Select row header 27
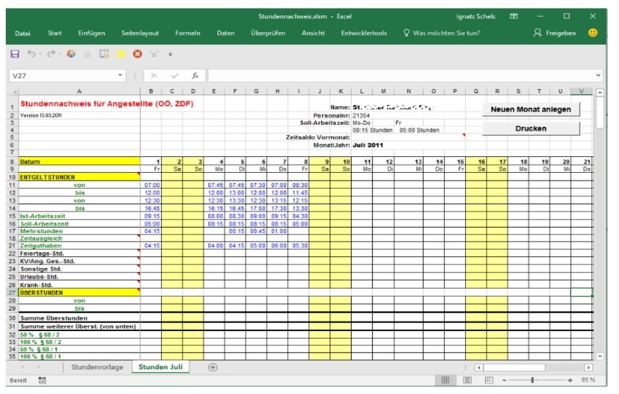The width and height of the screenshot is (619, 394). [x=12, y=293]
